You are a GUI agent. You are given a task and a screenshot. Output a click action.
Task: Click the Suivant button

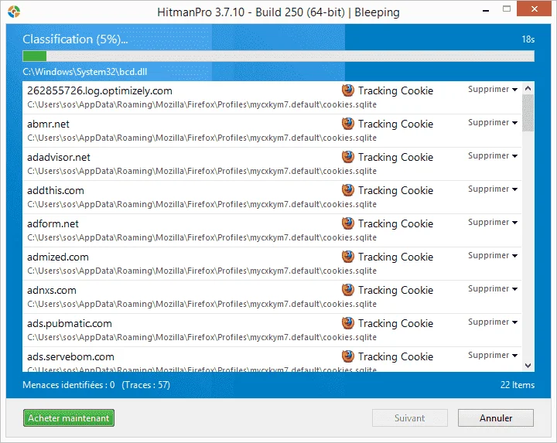(x=409, y=417)
